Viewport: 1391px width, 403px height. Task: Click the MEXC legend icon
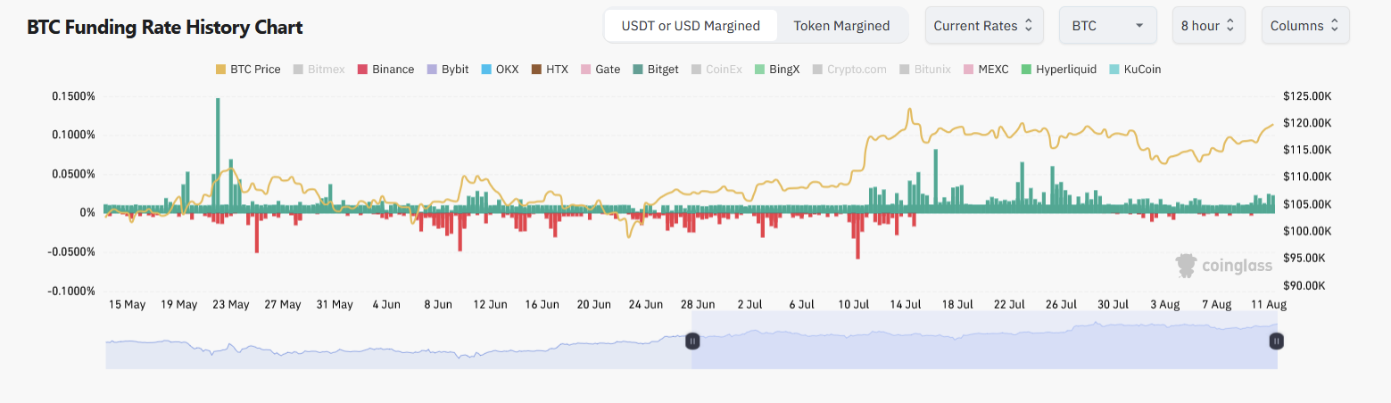[969, 70]
